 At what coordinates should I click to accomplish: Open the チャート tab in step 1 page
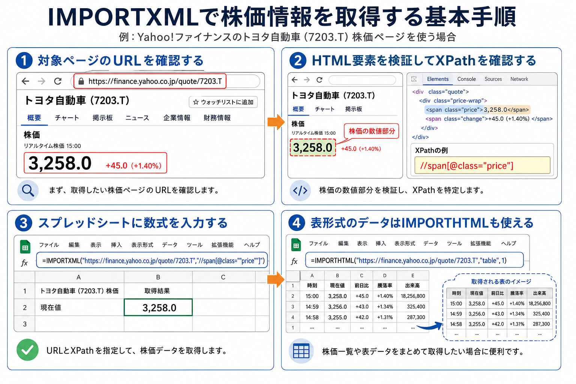click(67, 118)
